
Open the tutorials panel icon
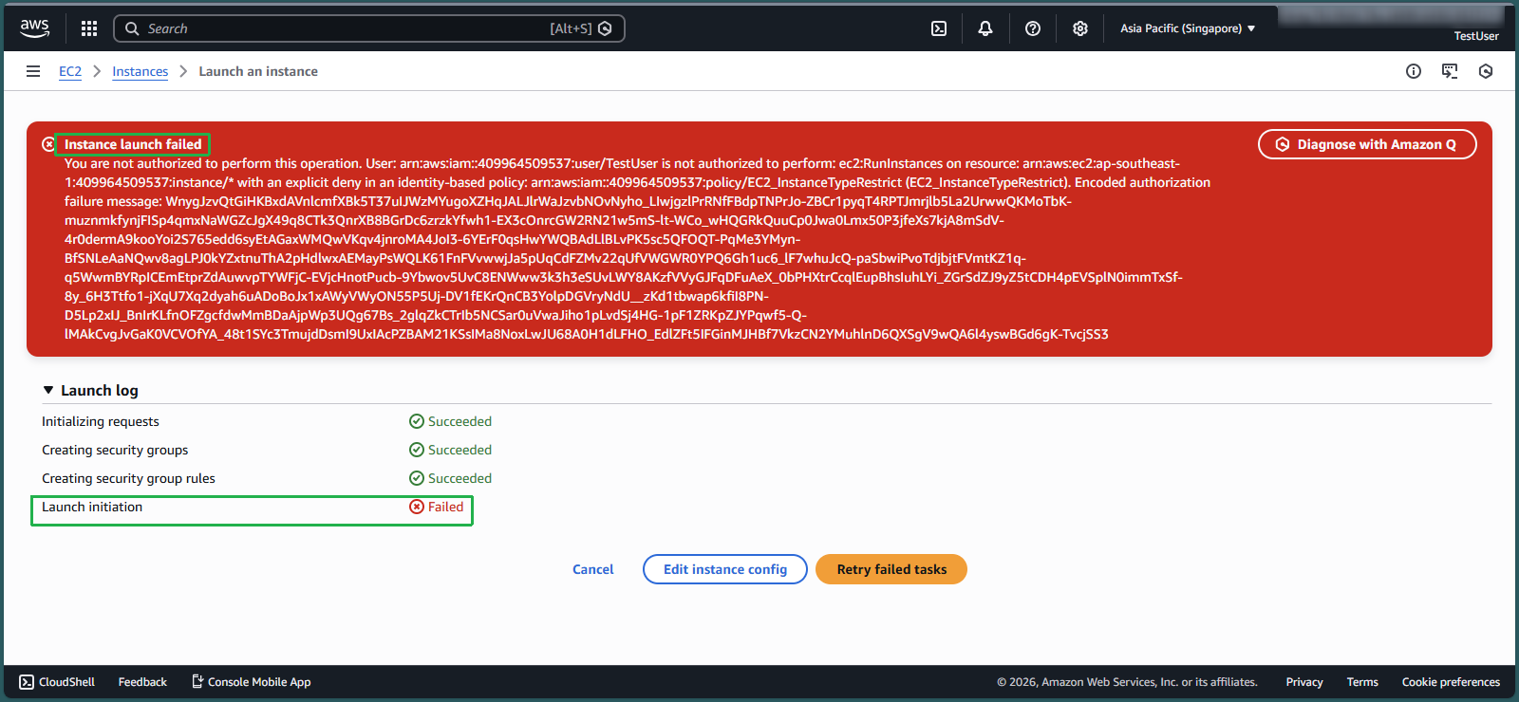(x=1450, y=71)
